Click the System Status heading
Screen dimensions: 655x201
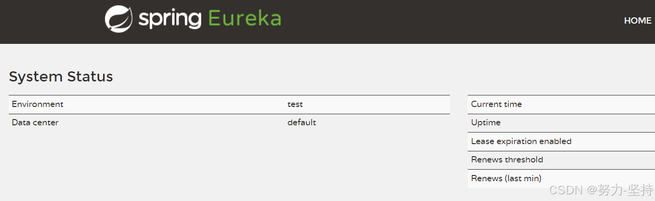(x=61, y=77)
